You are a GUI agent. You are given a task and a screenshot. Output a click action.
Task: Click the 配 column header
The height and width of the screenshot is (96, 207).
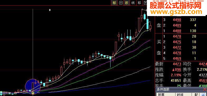[196, 94]
